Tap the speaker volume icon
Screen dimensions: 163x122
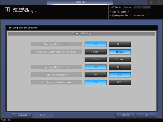(x=151, y=3)
